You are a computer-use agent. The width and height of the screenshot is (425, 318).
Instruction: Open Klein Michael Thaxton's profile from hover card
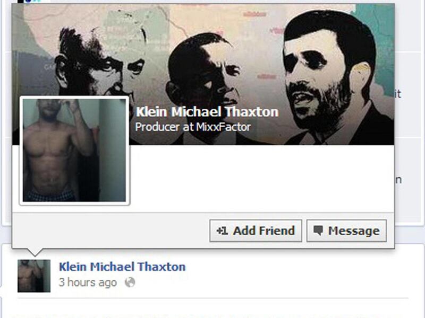pos(207,112)
